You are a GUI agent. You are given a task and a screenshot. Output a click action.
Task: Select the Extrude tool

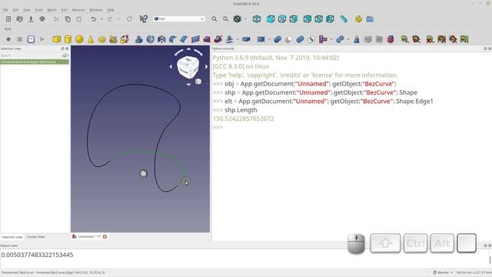139,39
